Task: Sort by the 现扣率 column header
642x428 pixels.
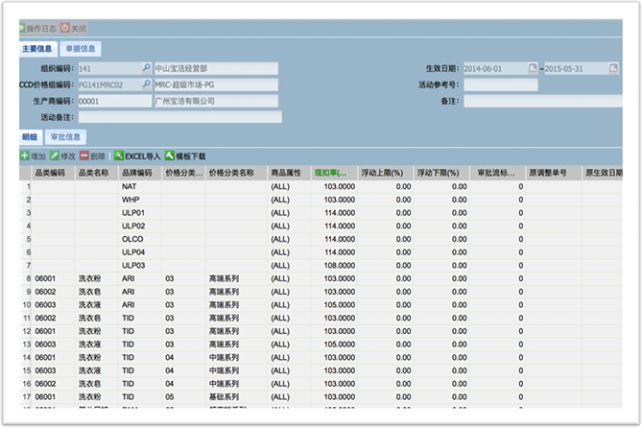Action: click(x=329, y=173)
